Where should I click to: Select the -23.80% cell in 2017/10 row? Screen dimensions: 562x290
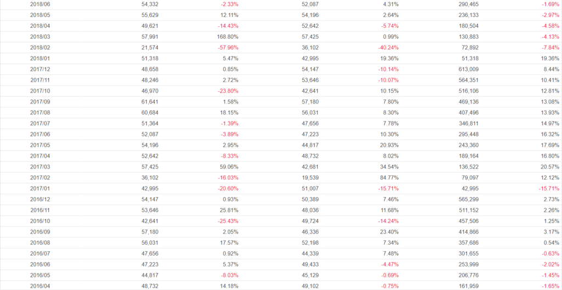coord(227,91)
